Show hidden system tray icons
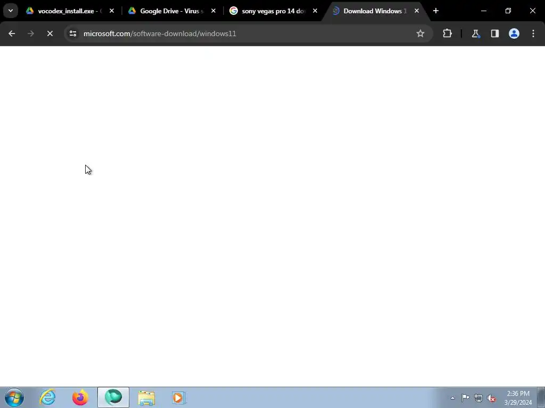This screenshot has height=408, width=545. 452,398
